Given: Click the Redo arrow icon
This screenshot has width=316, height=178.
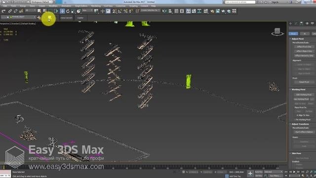Looking at the screenshot, I should (x=3, y=11).
